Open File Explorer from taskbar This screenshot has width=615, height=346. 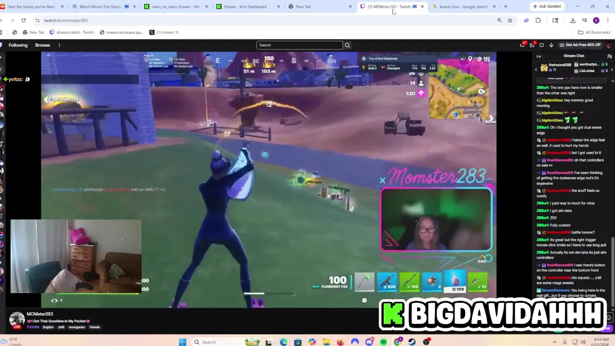click(326, 342)
